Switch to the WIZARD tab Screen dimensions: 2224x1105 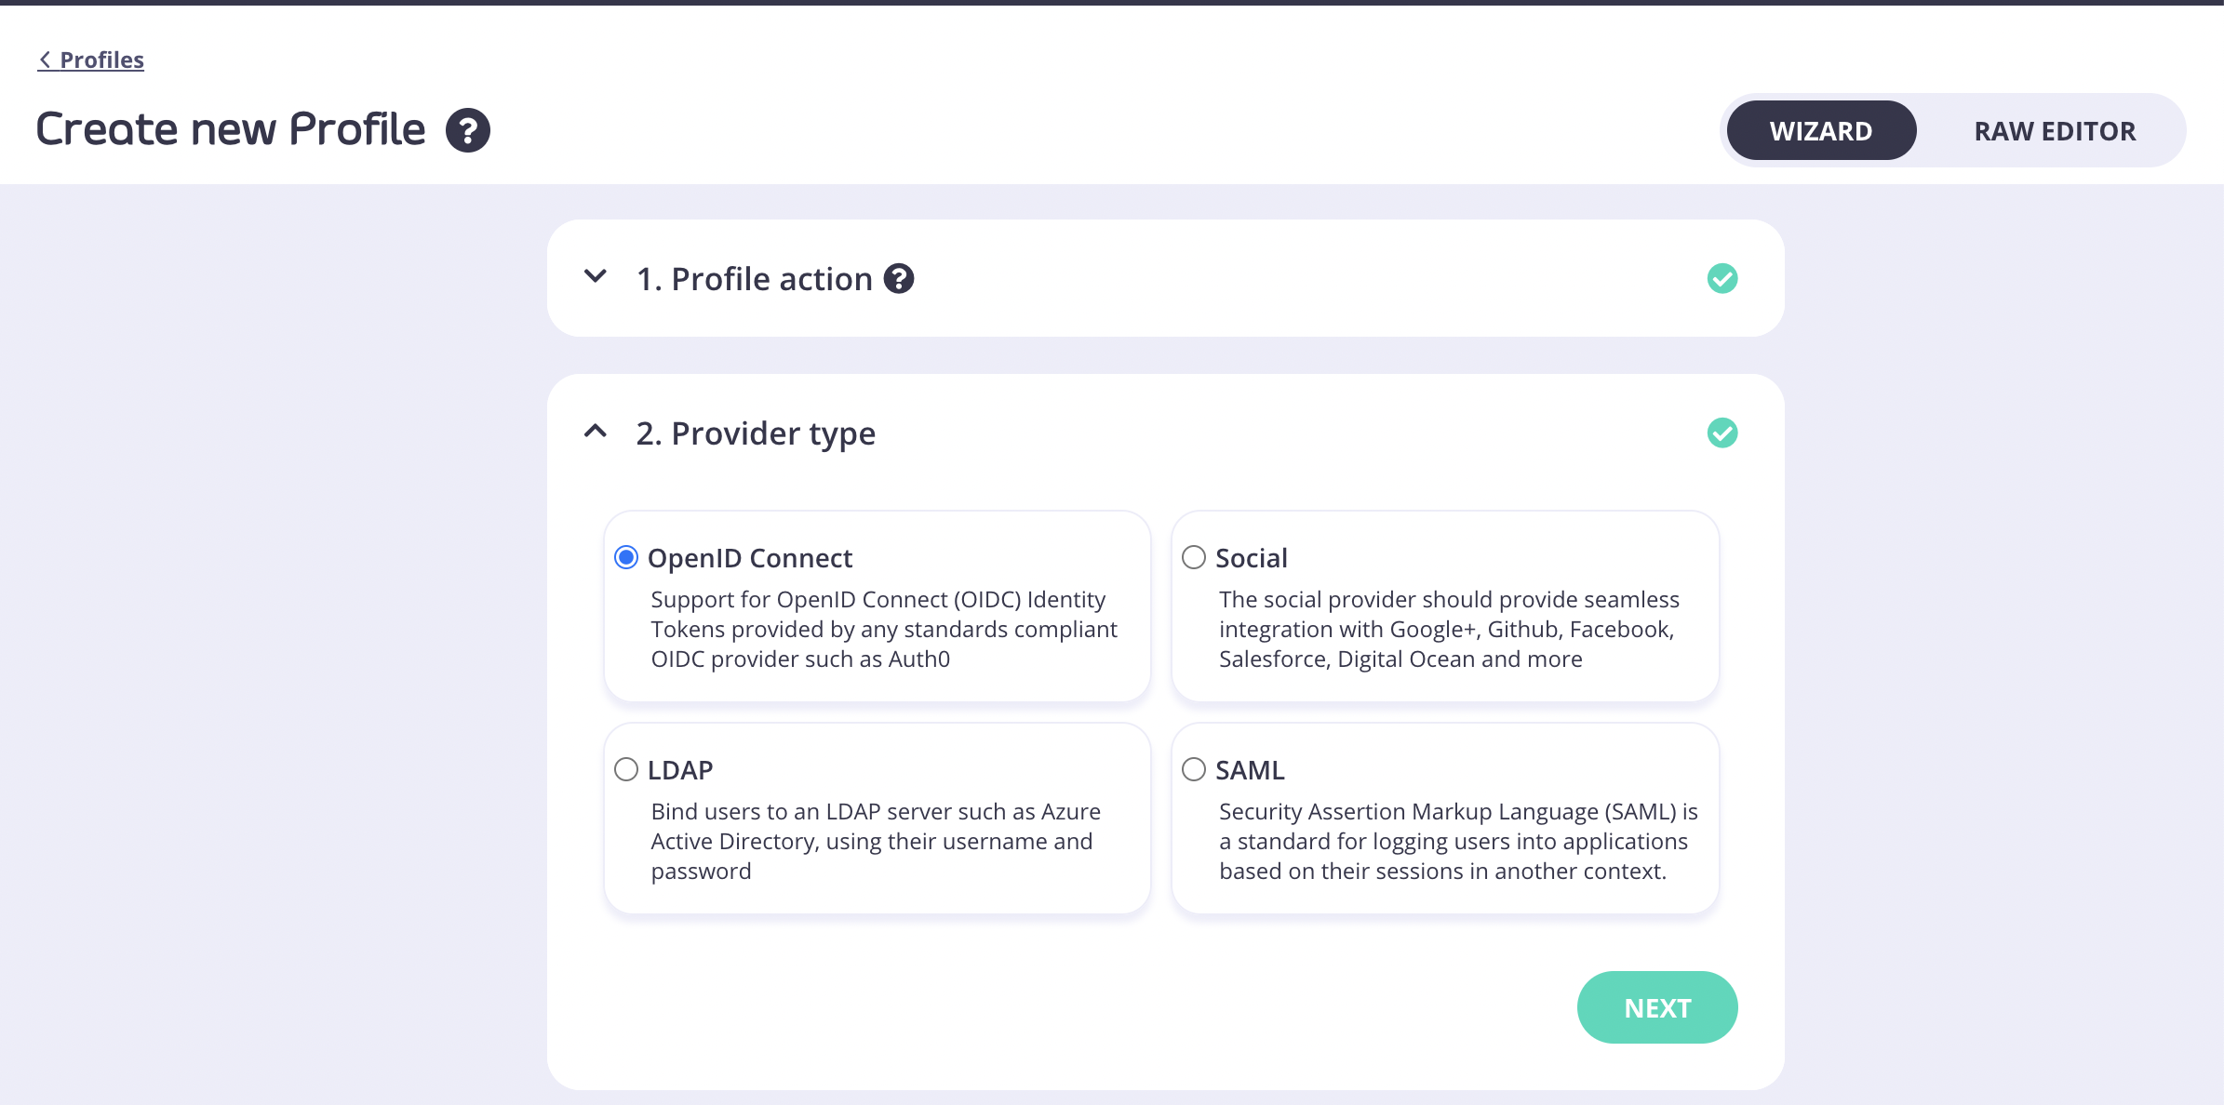pos(1820,130)
